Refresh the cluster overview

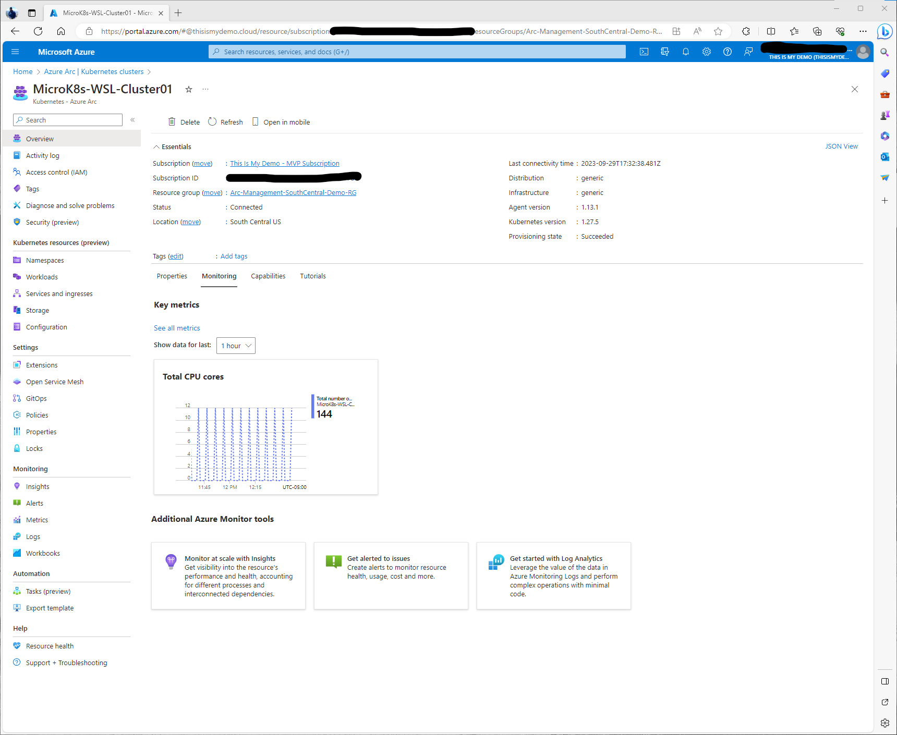point(225,122)
